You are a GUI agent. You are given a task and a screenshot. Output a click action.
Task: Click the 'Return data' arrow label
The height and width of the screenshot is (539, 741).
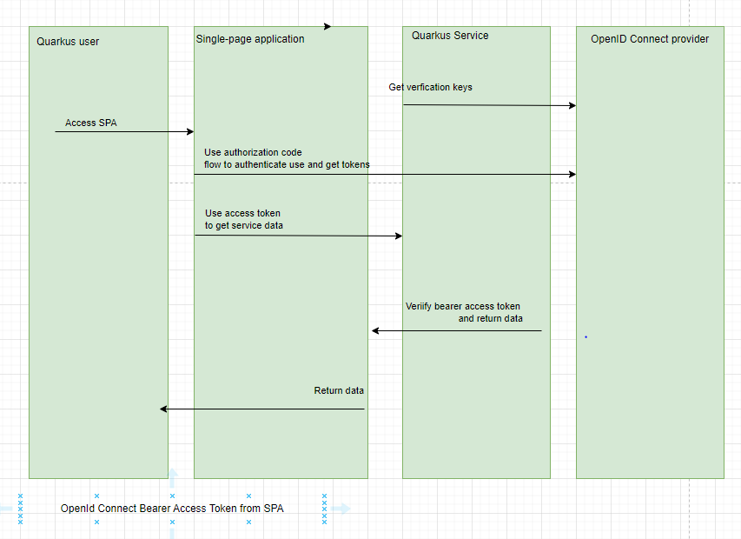coord(339,390)
